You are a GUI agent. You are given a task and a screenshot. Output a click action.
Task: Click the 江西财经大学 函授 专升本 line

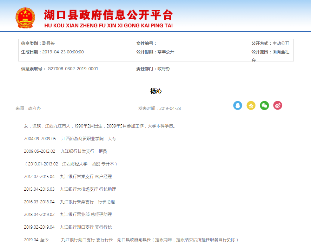[71, 164]
